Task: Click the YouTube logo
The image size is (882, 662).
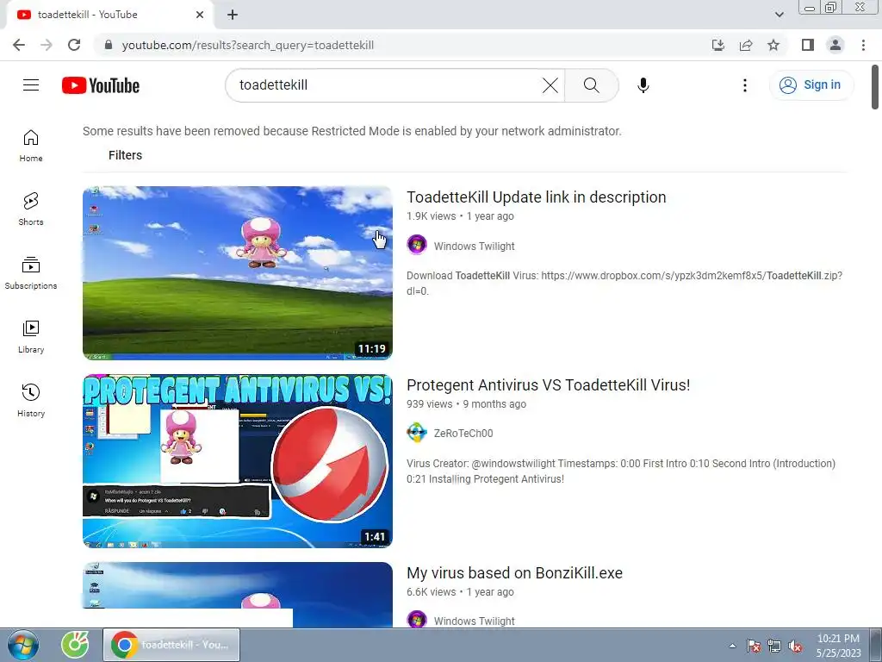Action: click(x=101, y=85)
